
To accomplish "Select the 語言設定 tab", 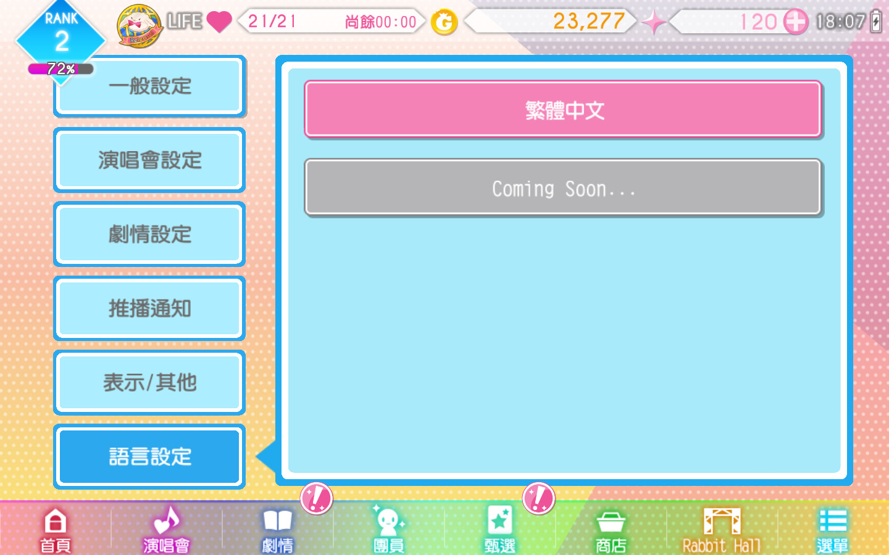I will click(150, 456).
